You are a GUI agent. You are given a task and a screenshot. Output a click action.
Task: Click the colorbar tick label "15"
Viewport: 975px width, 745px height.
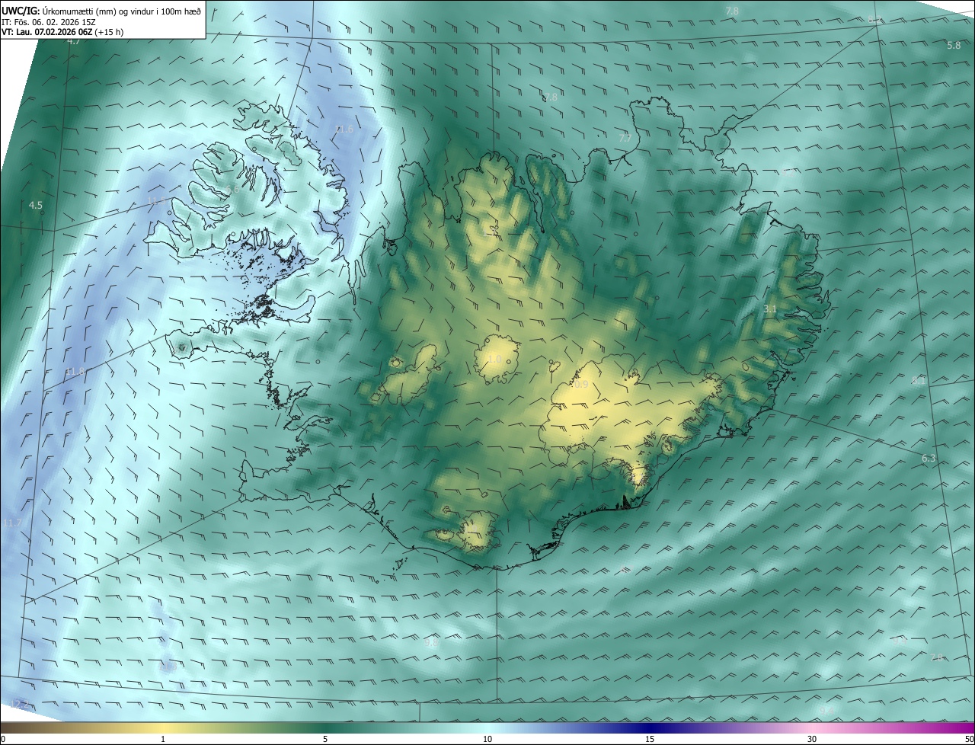[x=650, y=739]
